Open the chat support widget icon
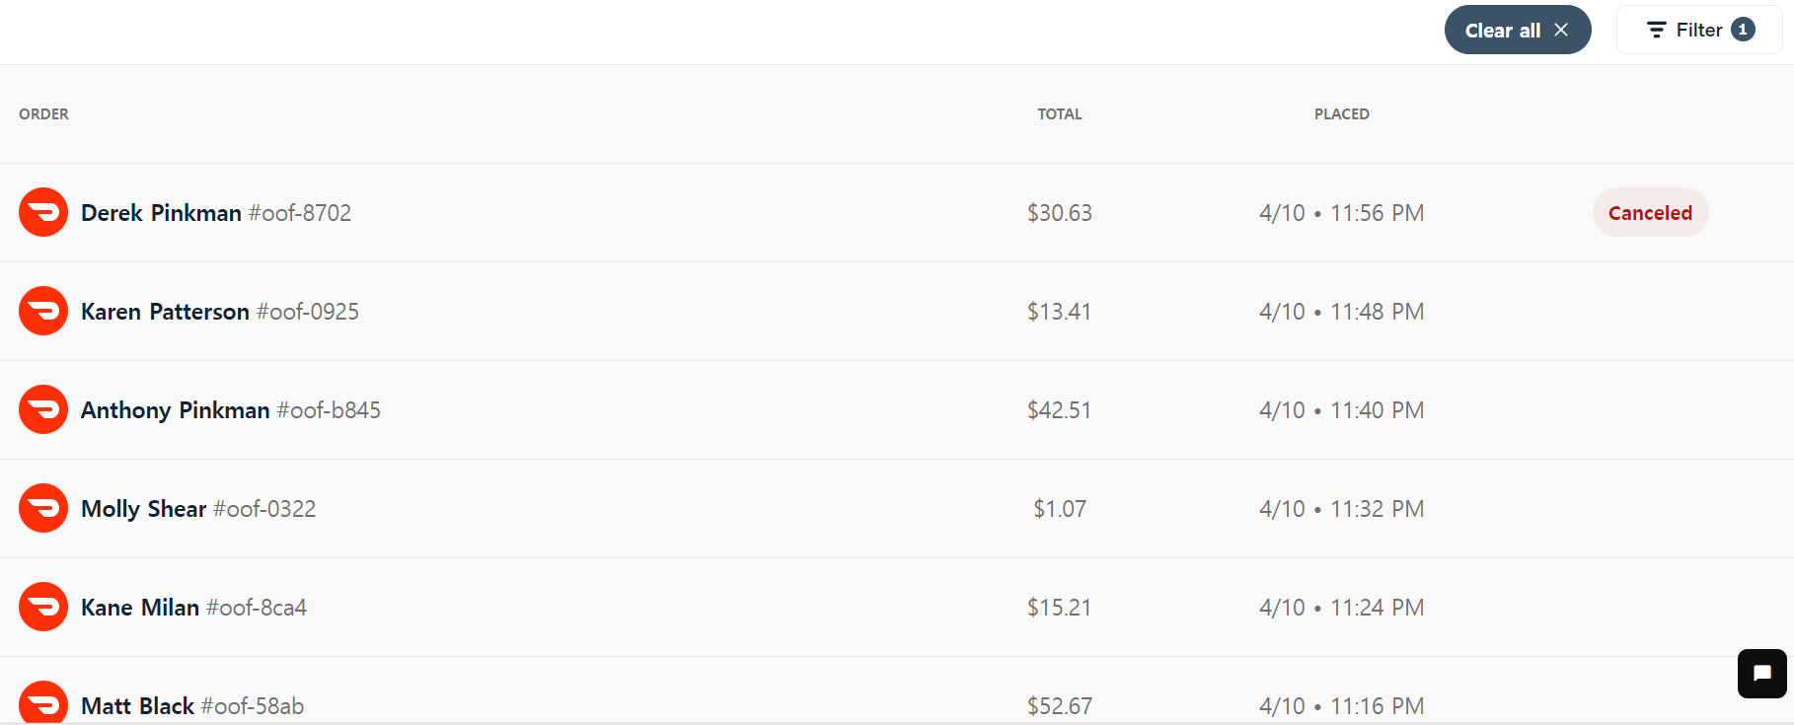 tap(1762, 674)
